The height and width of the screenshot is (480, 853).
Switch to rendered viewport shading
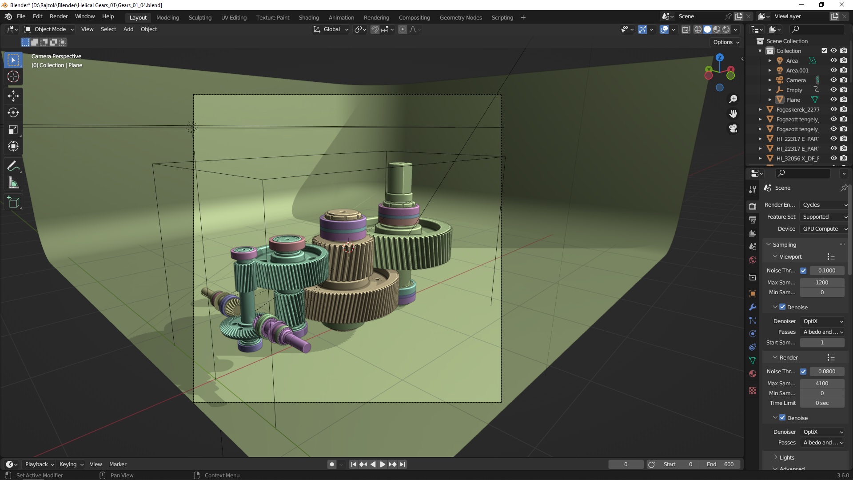(x=726, y=29)
